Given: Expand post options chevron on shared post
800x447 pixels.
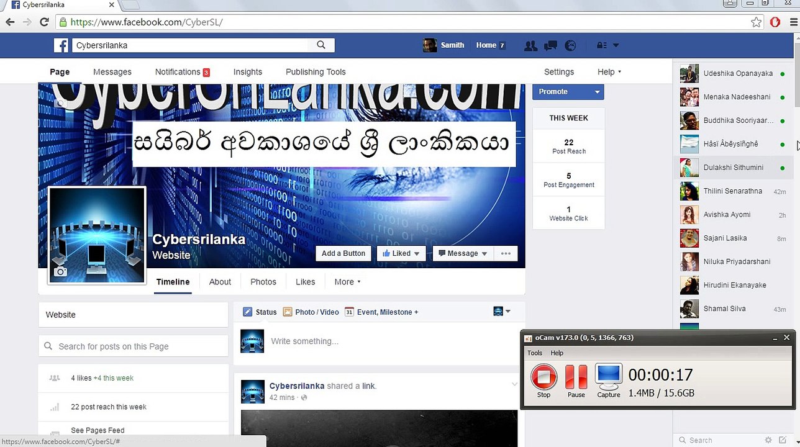Looking at the screenshot, I should pos(514,385).
